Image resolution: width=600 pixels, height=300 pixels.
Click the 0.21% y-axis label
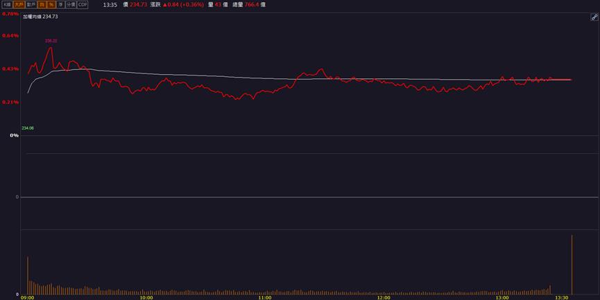tap(10, 102)
